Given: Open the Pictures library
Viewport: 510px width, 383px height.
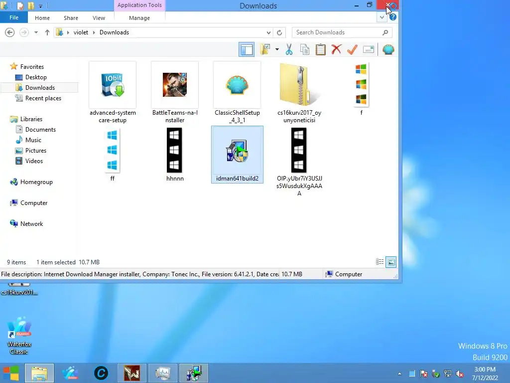Looking at the screenshot, I should 36,151.
